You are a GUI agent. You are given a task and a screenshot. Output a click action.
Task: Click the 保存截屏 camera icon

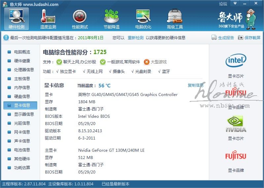(241, 37)
